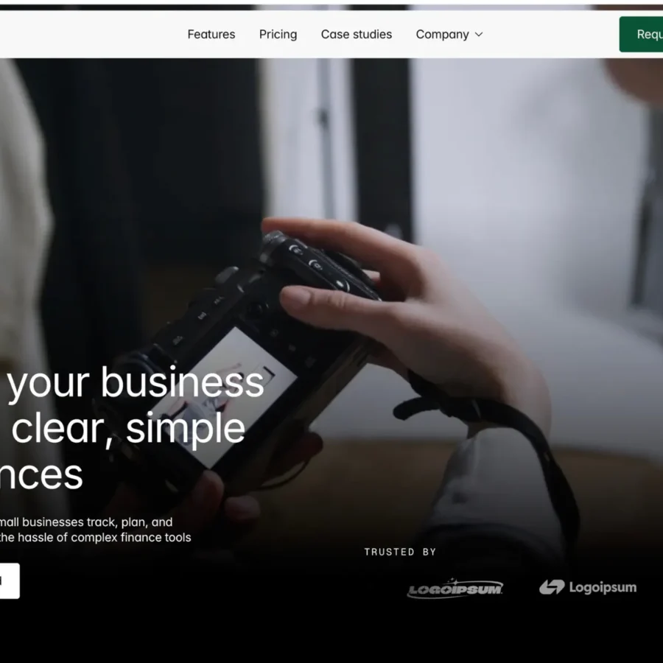
Task: Click the green Request button in navbar
Action: tap(641, 34)
